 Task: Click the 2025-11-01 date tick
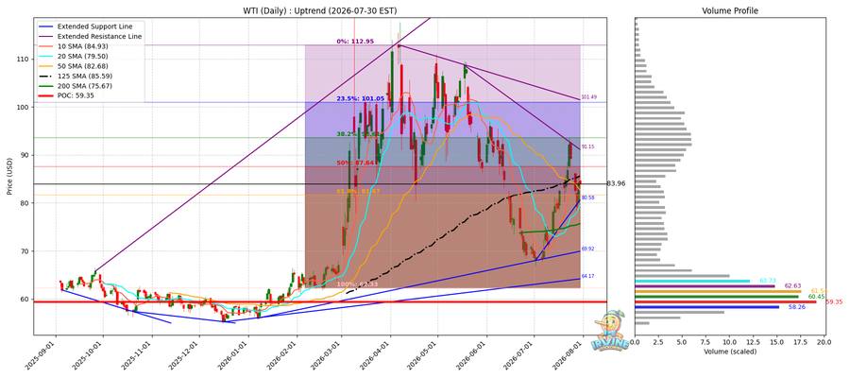[140, 355]
